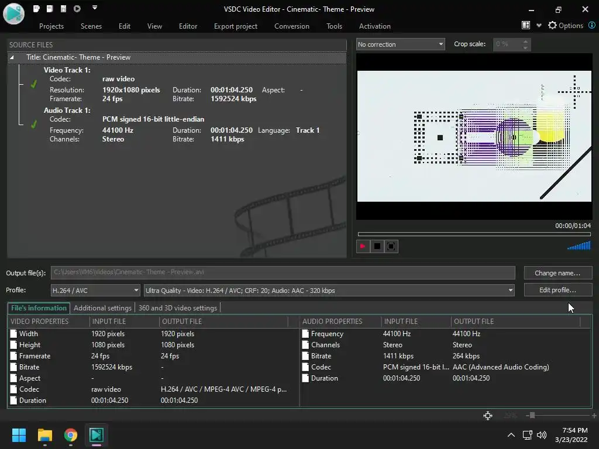Click the Options label in the top right

click(571, 26)
